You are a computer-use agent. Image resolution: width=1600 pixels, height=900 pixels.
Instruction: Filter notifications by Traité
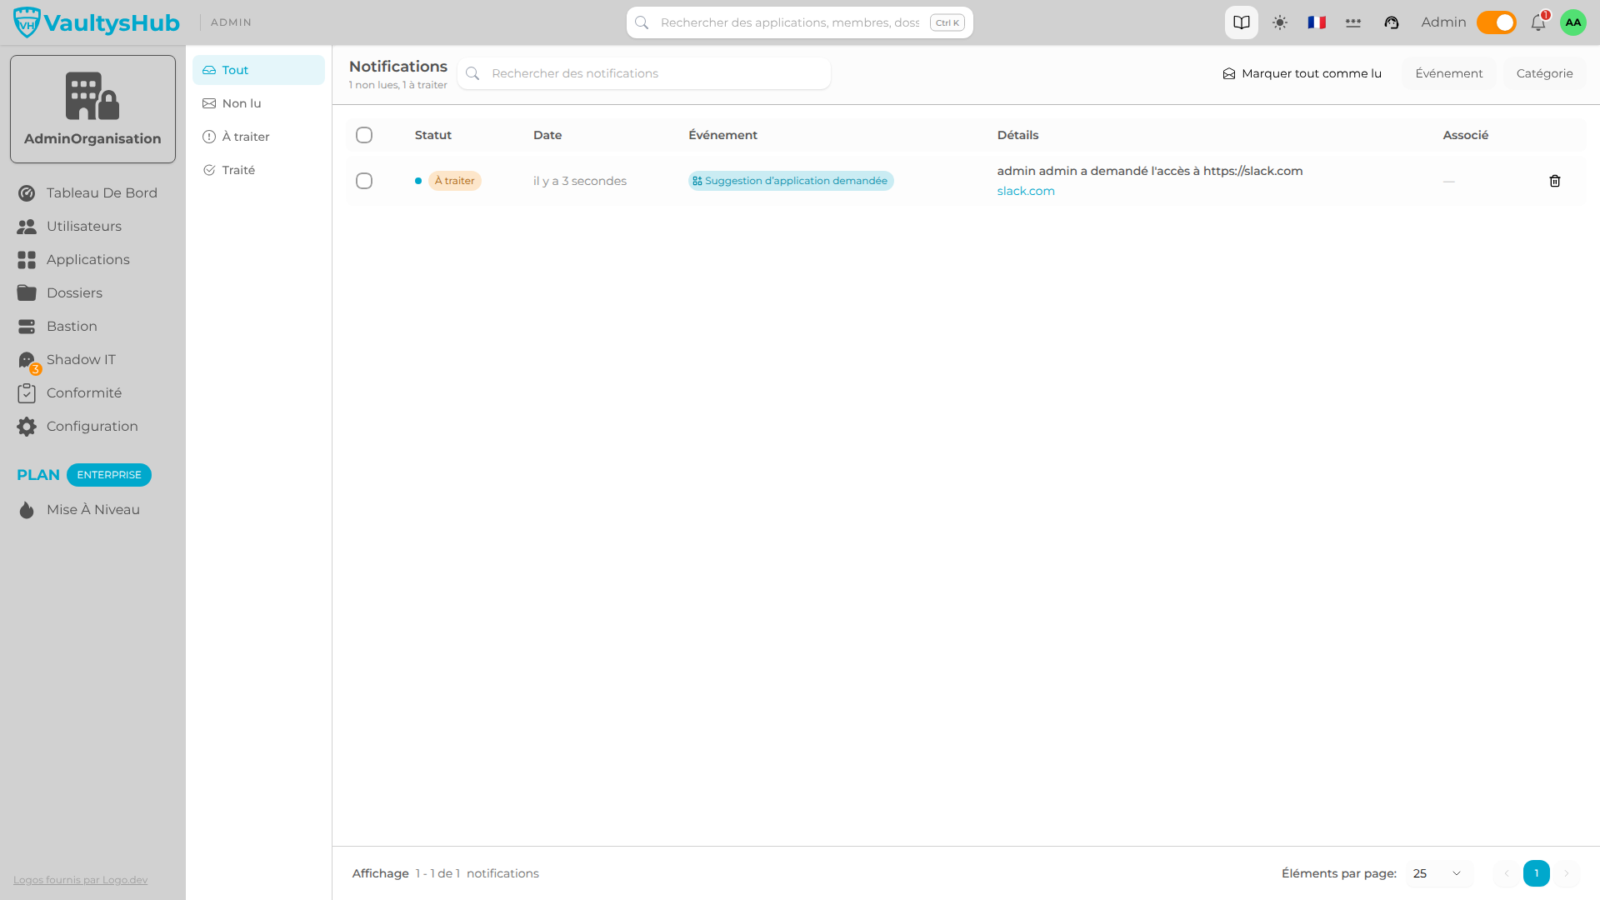[258, 170]
